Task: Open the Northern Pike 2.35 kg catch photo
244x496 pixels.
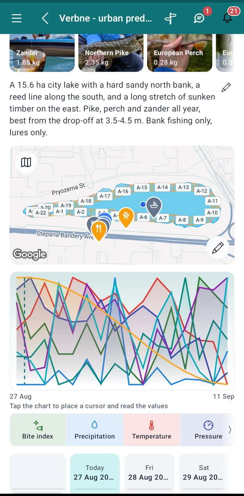Action: pos(111,53)
